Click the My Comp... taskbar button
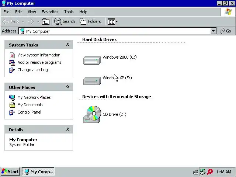This screenshot has width=236, height=177. coord(38,171)
